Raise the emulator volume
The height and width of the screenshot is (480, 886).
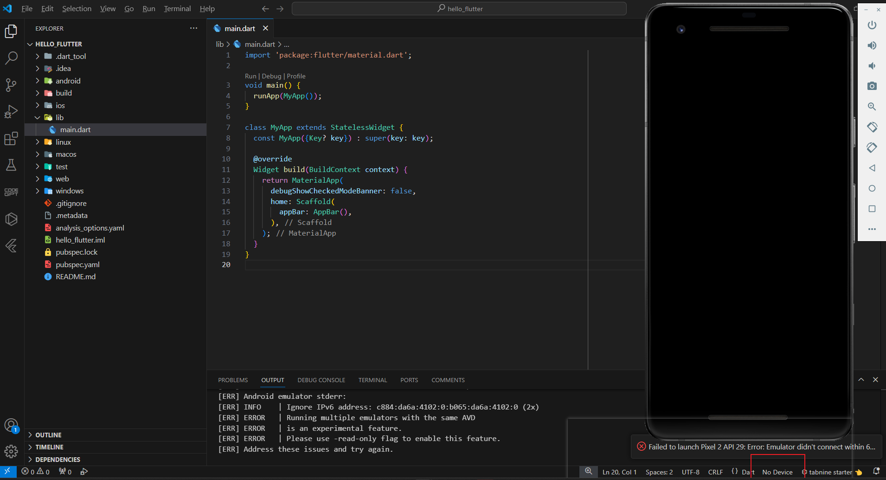tap(872, 45)
